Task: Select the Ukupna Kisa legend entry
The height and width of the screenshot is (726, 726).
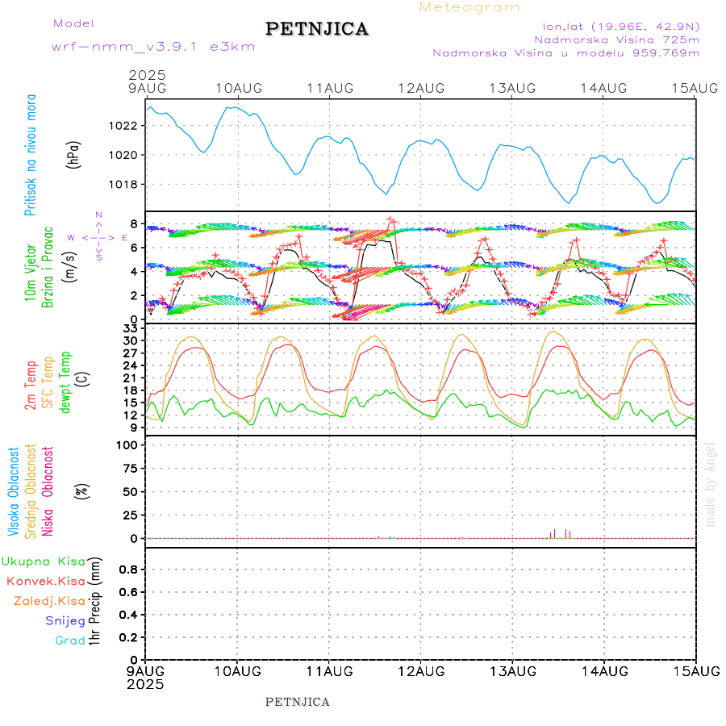Action: point(44,561)
